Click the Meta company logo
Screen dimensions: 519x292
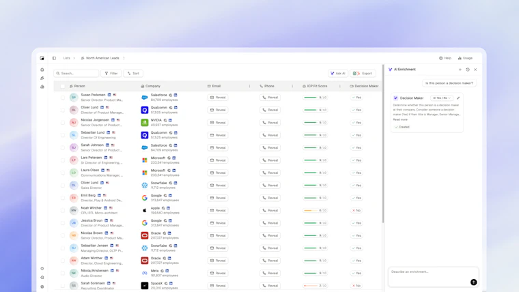[x=145, y=273]
